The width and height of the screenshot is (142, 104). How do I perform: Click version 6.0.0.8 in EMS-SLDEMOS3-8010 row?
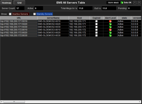136,30
